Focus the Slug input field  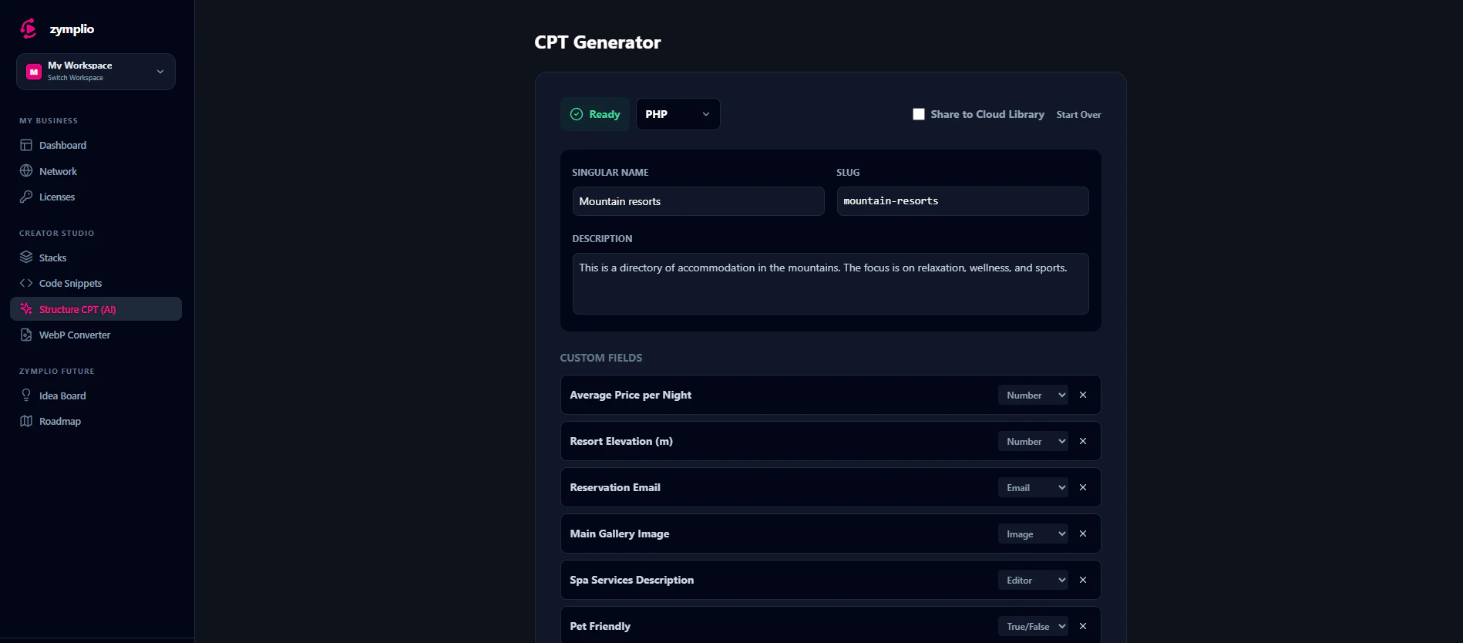coord(963,201)
